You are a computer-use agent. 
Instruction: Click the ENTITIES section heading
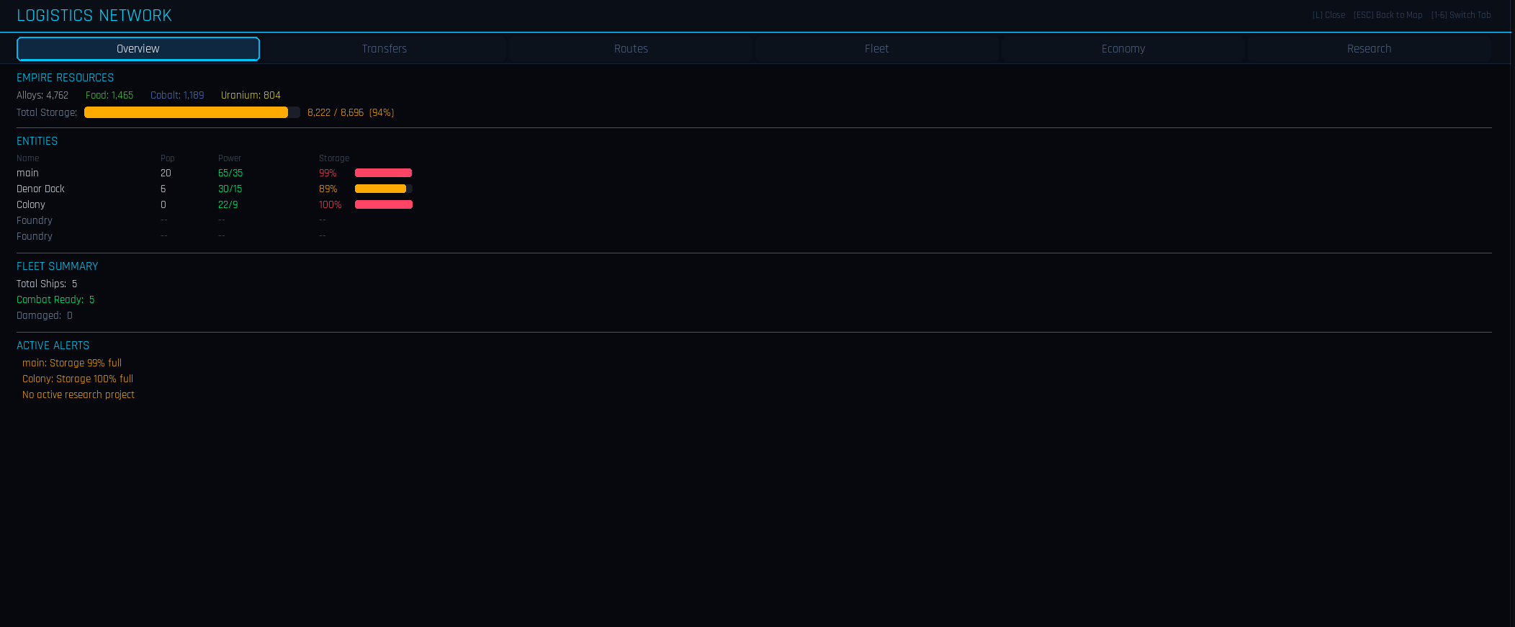37,141
